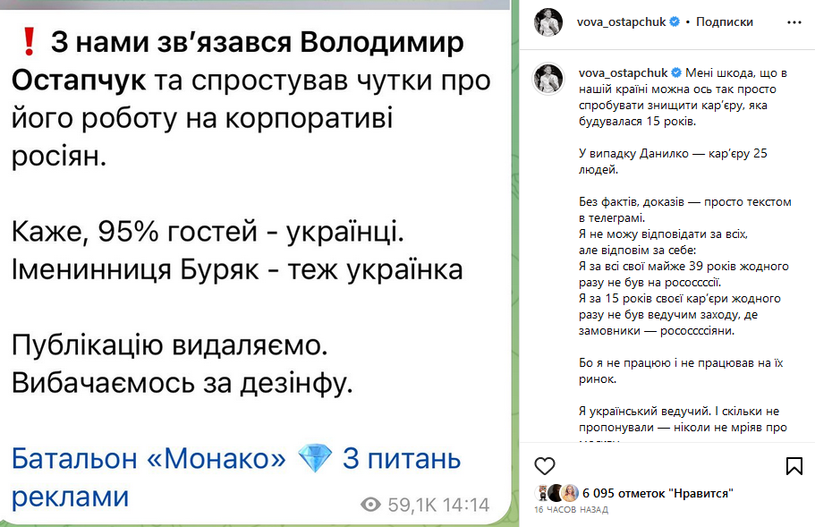Viewport: 815px width, 527px height.
Task: Open the vova_ostapchuk username in the post header
Action: (x=623, y=21)
